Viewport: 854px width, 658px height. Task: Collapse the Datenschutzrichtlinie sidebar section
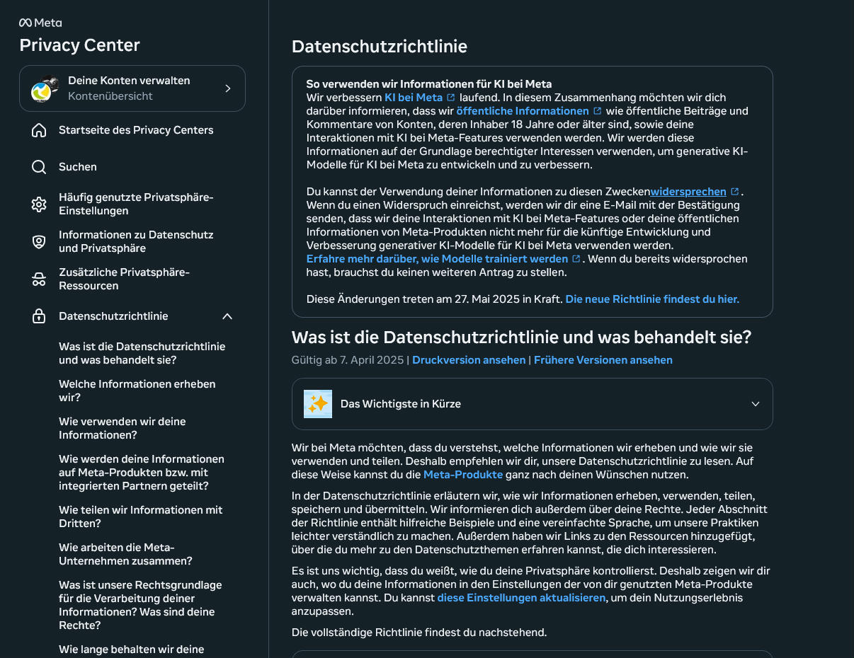(227, 316)
